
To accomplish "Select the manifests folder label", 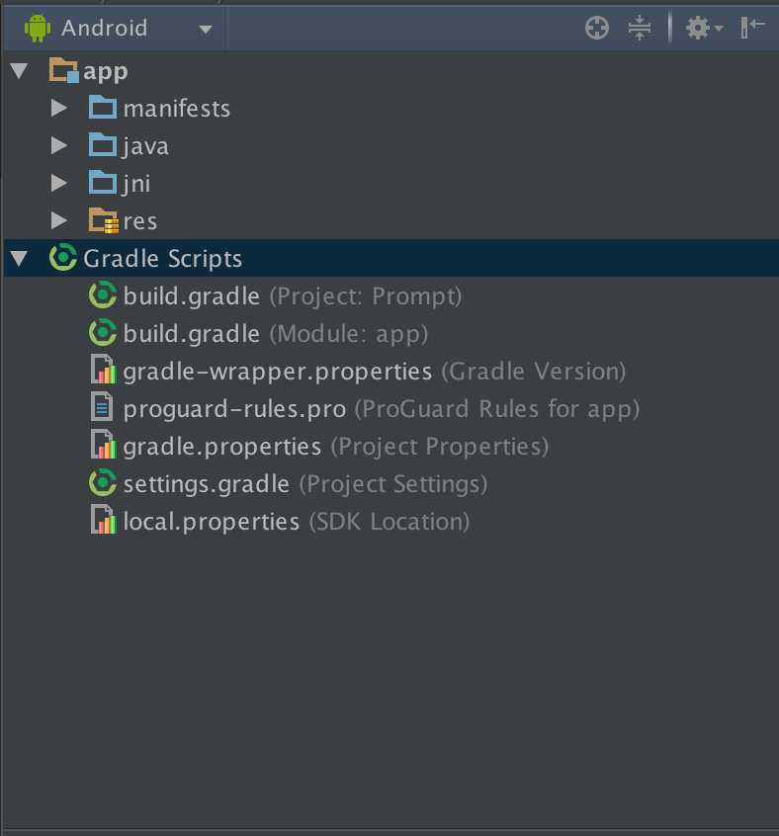I will click(x=177, y=109).
